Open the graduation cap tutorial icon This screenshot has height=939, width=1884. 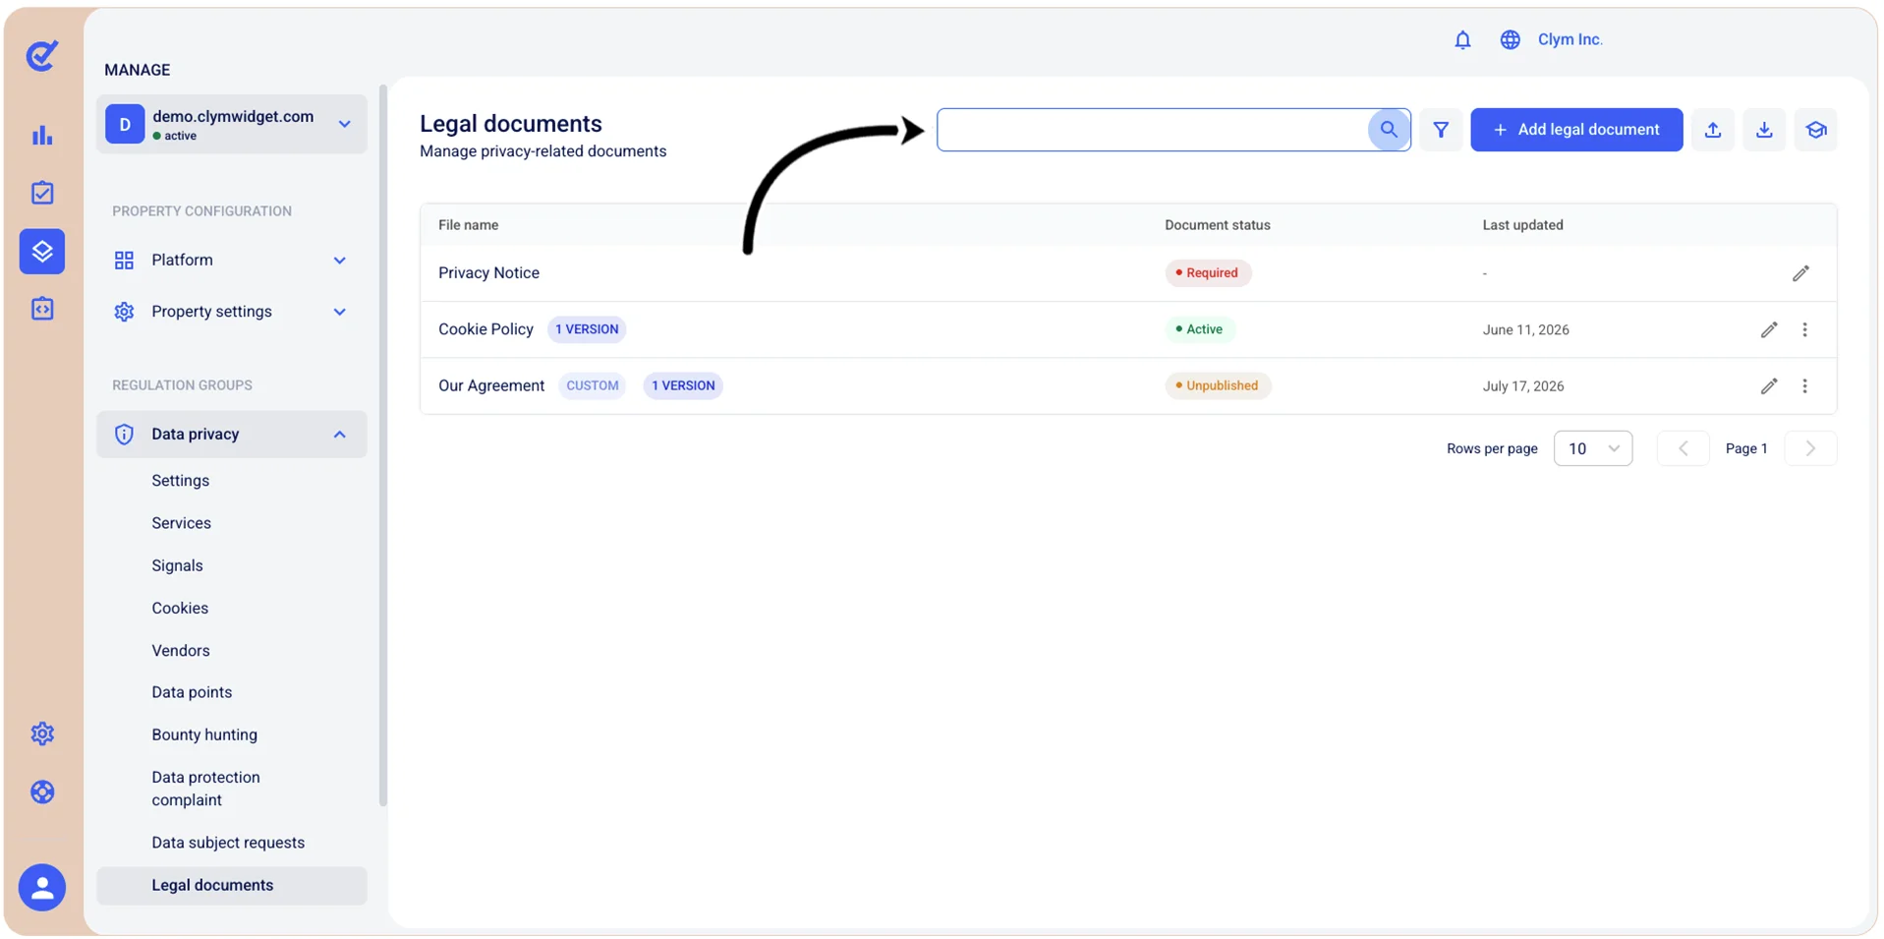(x=1815, y=130)
